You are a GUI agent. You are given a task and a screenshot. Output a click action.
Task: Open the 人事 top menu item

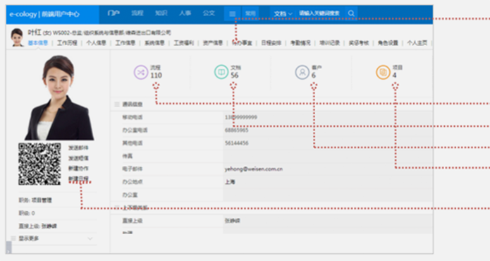tap(185, 13)
